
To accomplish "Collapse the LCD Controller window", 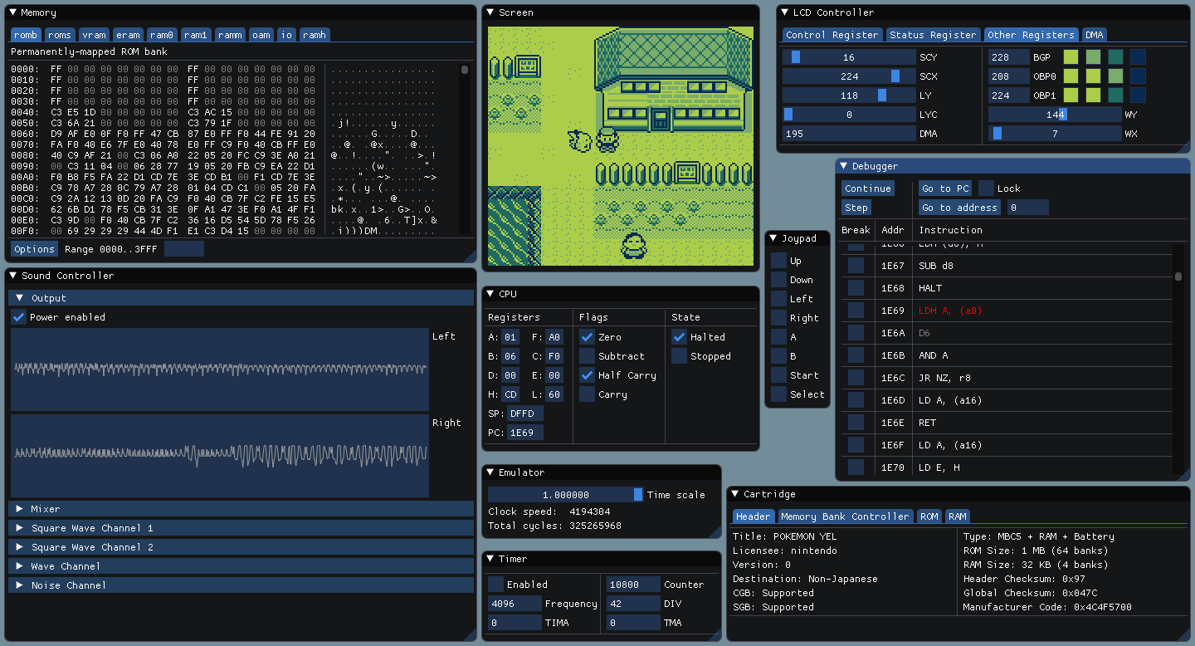I will (x=784, y=12).
